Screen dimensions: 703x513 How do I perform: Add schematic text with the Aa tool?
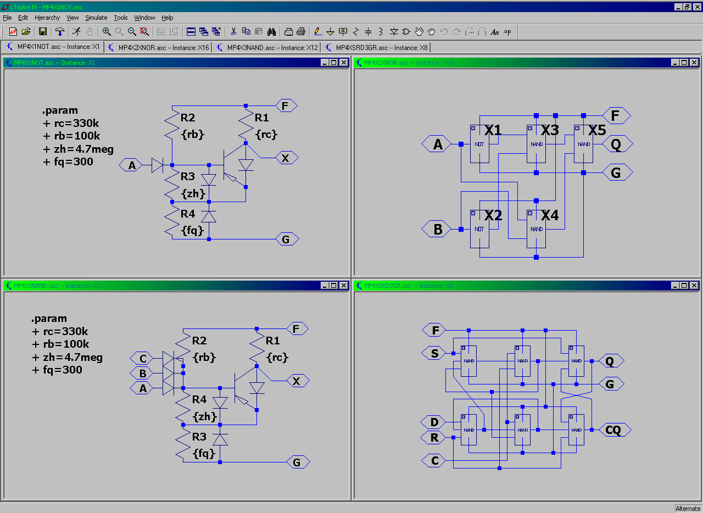point(495,31)
